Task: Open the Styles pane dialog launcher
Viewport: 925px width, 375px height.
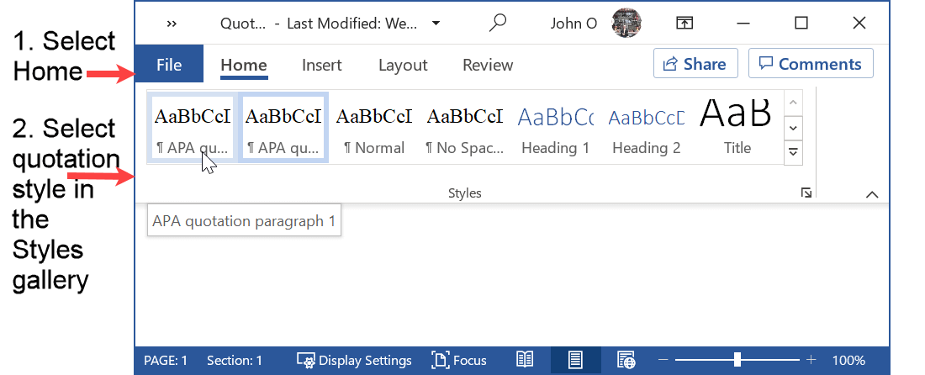Action: tap(806, 193)
